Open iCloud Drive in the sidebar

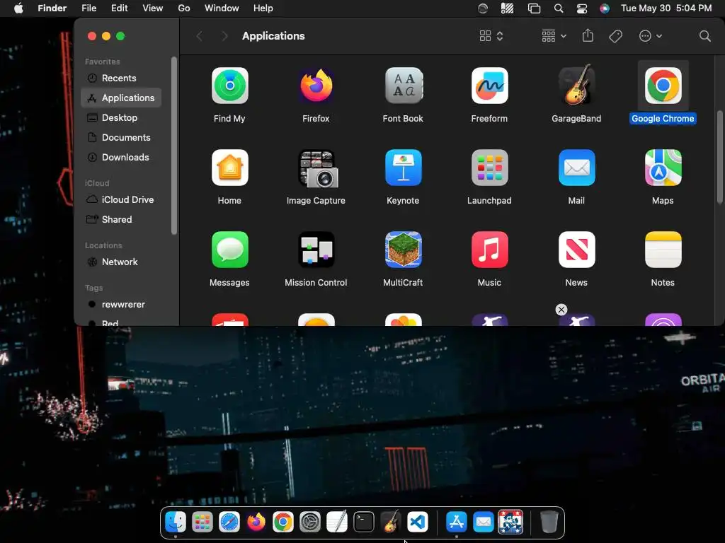pyautogui.click(x=121, y=200)
